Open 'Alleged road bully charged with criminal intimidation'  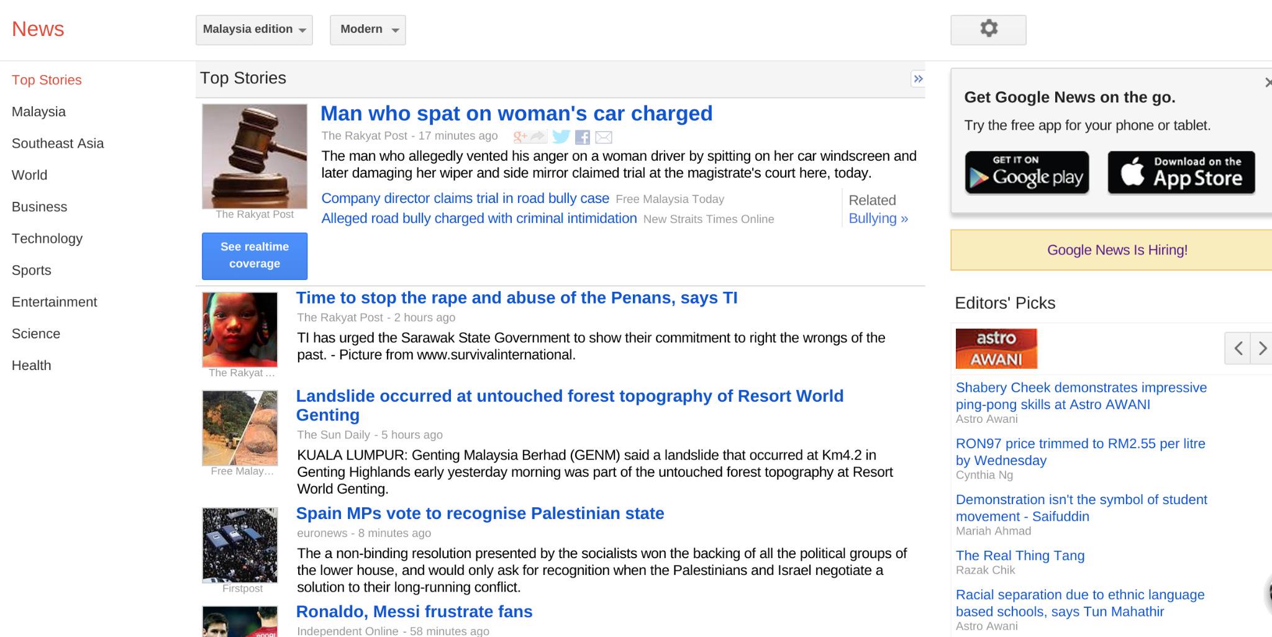click(x=479, y=219)
